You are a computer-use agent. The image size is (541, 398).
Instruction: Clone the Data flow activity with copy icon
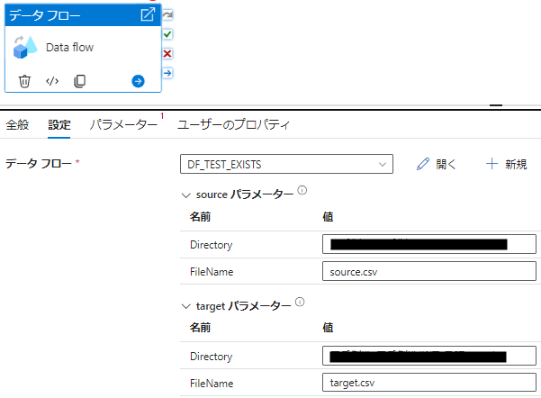(79, 81)
